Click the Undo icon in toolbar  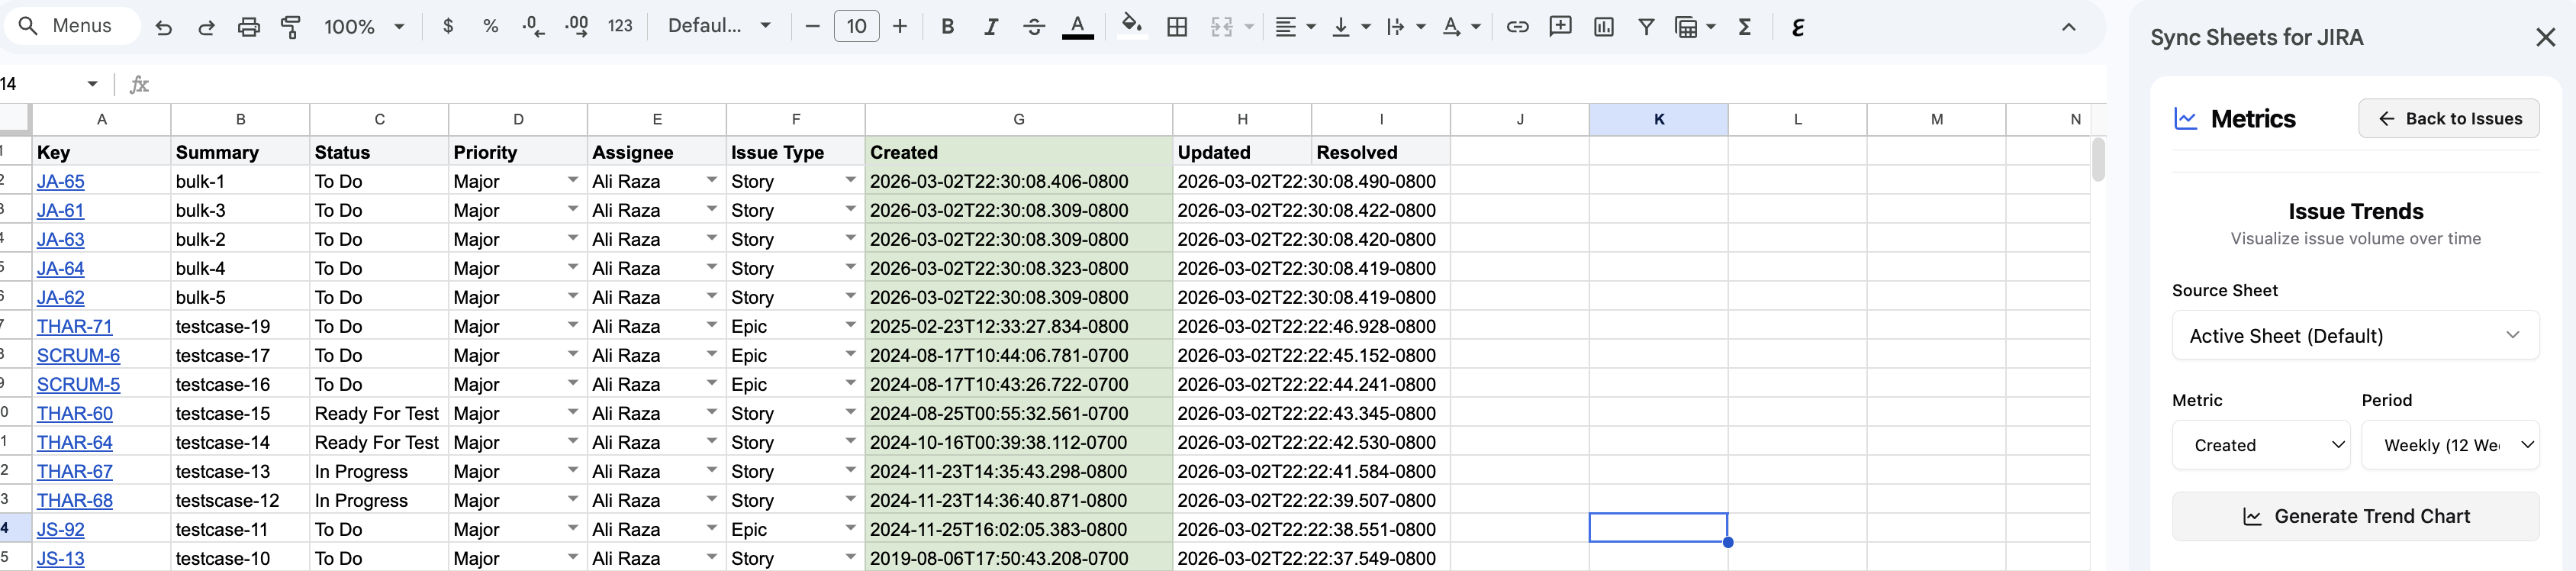coord(164,27)
